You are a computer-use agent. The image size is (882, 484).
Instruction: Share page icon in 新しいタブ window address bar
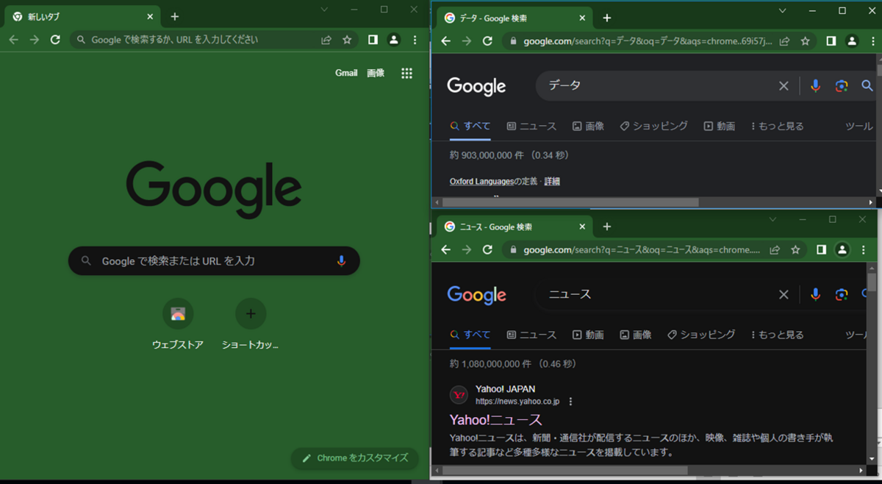tap(326, 40)
